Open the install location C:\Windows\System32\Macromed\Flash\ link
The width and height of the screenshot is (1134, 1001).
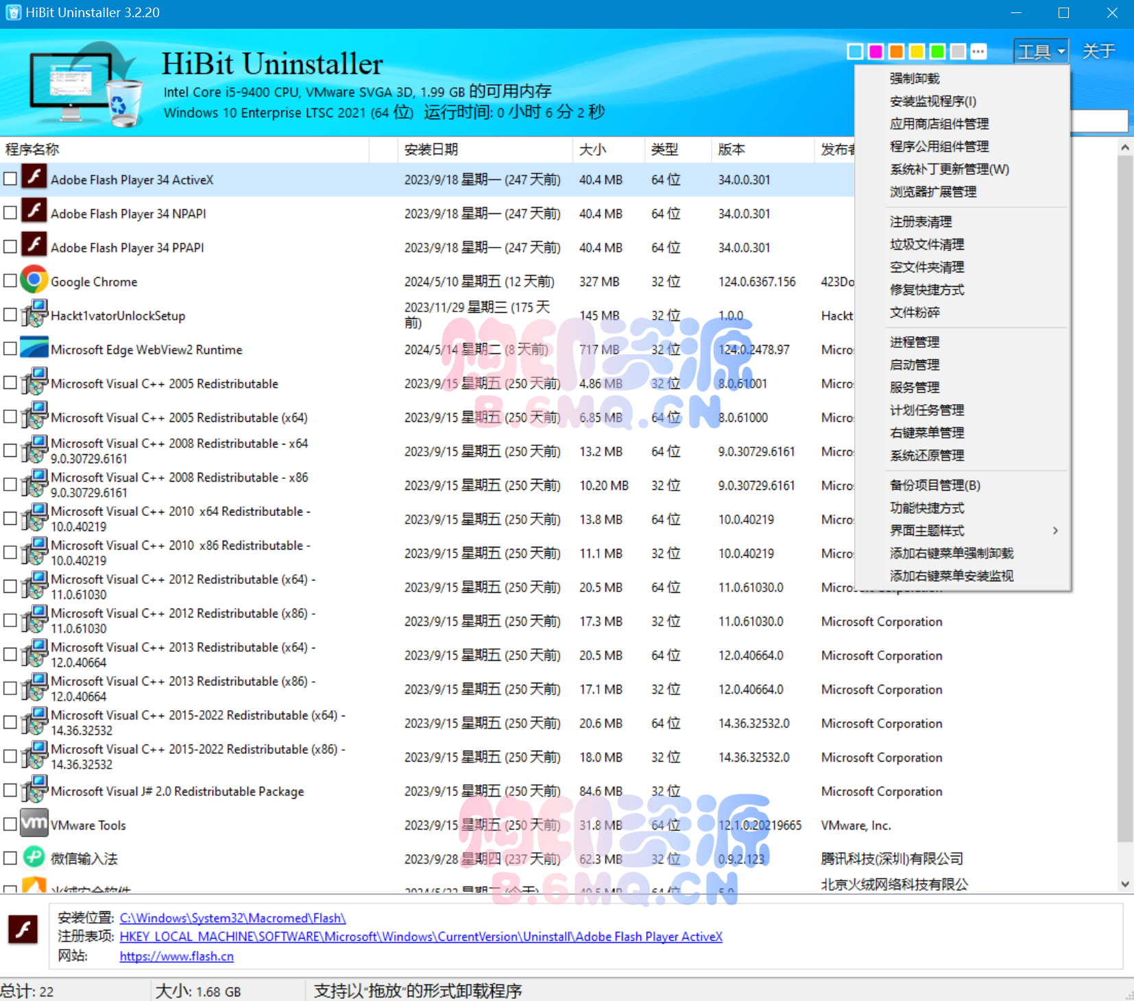[232, 918]
